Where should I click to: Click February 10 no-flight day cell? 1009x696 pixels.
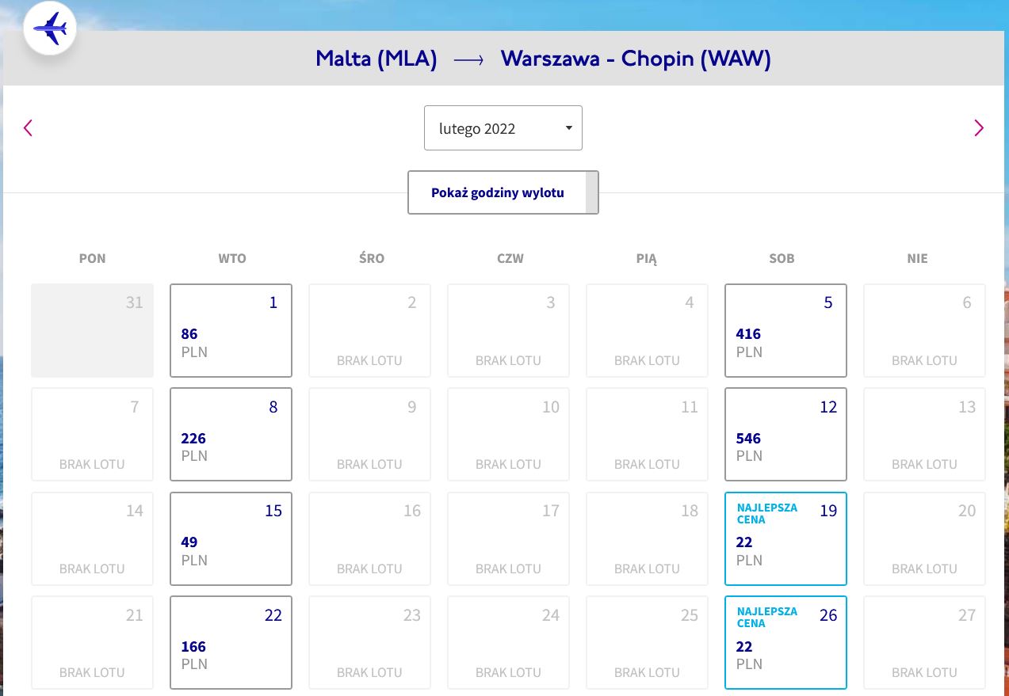pos(508,434)
